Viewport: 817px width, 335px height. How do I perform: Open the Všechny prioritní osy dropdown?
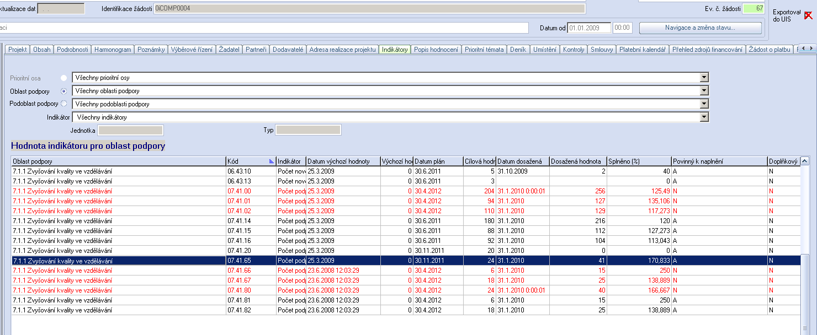coord(704,78)
